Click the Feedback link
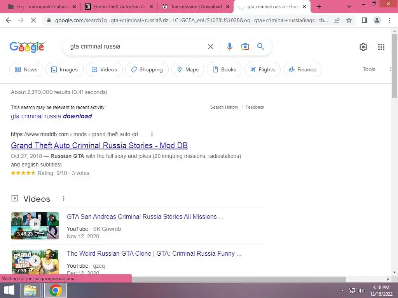The width and height of the screenshot is (398, 298). 255,107
